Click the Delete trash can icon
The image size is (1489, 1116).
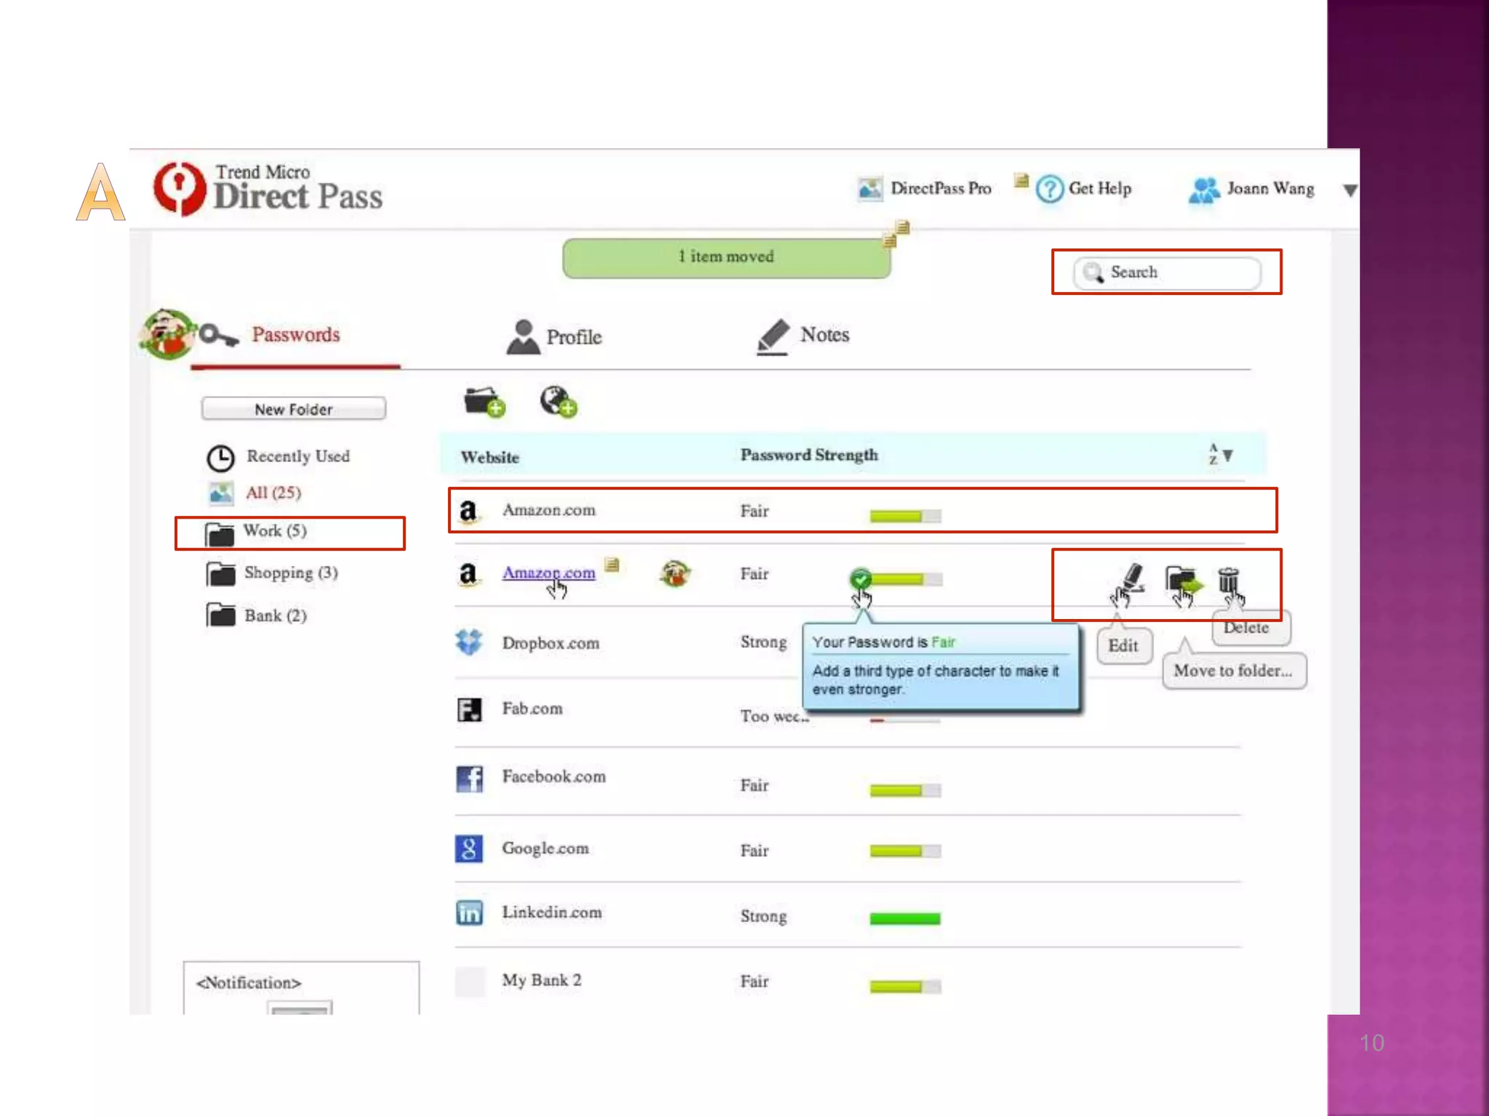(x=1227, y=581)
